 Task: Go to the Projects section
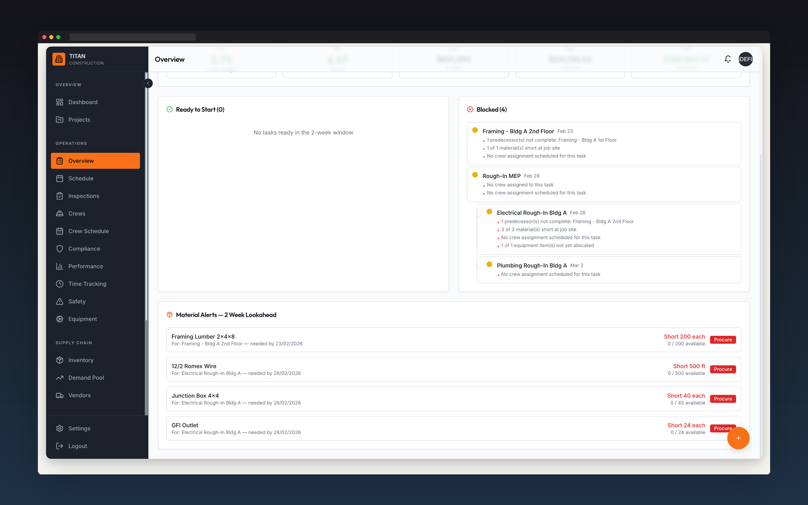tap(95, 120)
